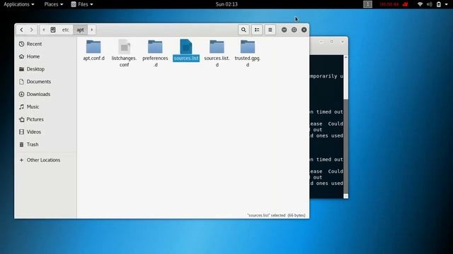The height and width of the screenshot is (254, 453).
Task: Click the root filesystem icon in path bar
Action: point(53,30)
